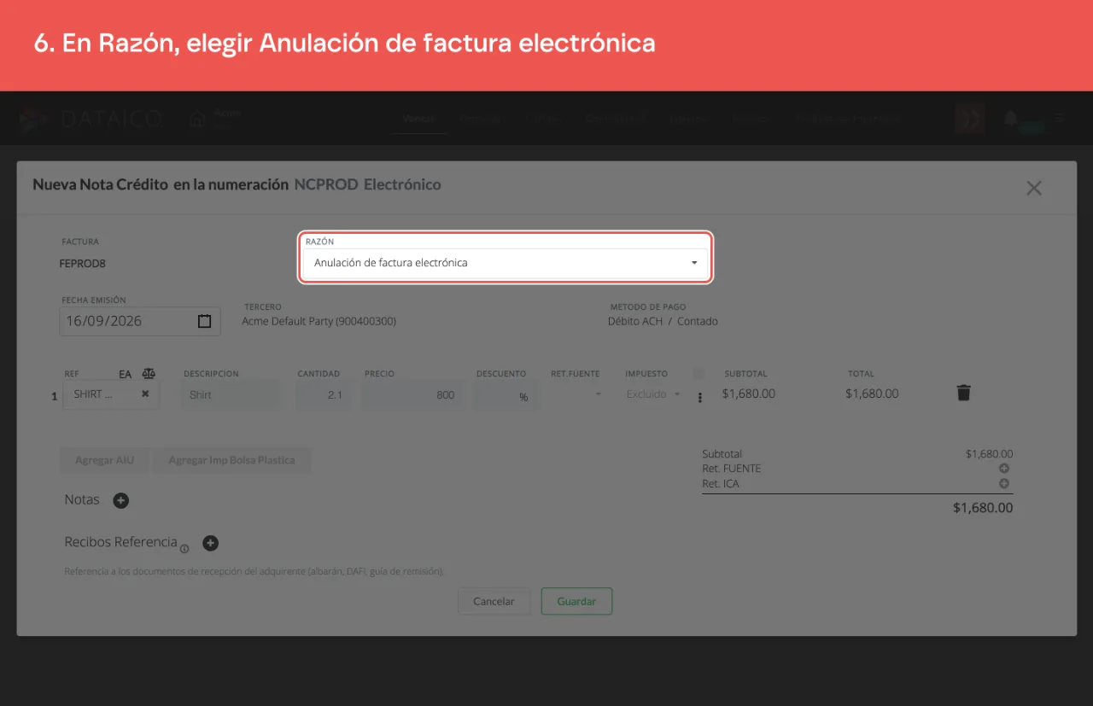The width and height of the screenshot is (1093, 706).
Task: Click the $1,680.00 grand total below Ret. ICA
Action: pyautogui.click(x=983, y=508)
